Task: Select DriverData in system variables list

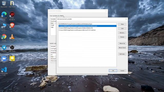Action: (x=54, y=51)
